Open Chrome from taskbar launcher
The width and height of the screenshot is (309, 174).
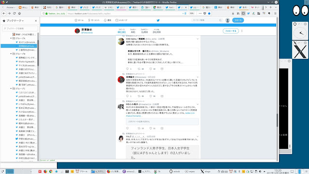[51, 172]
